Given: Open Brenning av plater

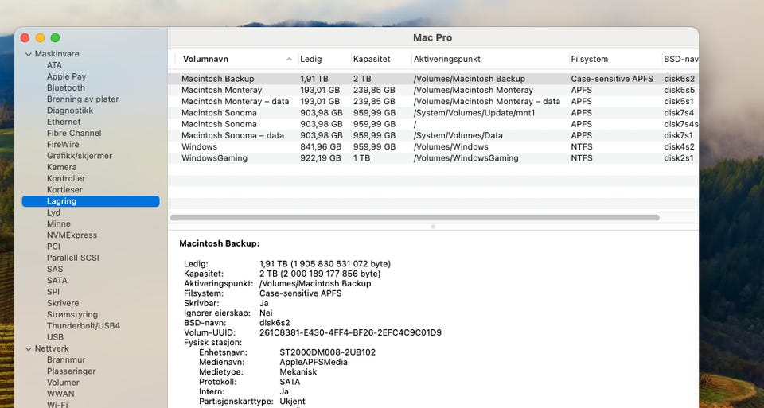Looking at the screenshot, I should click(83, 99).
